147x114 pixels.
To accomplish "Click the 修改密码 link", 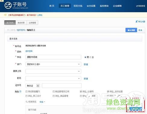I will (x=29, y=51).
